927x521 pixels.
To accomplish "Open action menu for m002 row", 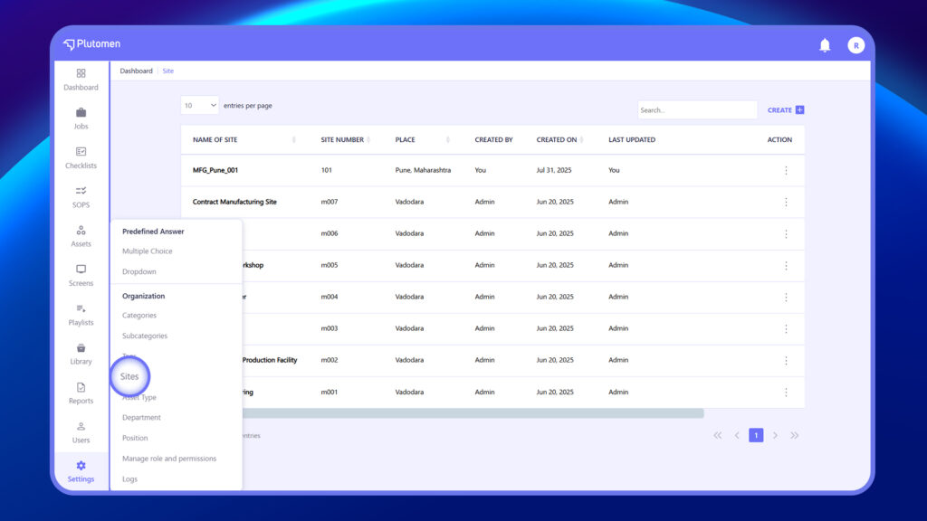I will [x=786, y=360].
